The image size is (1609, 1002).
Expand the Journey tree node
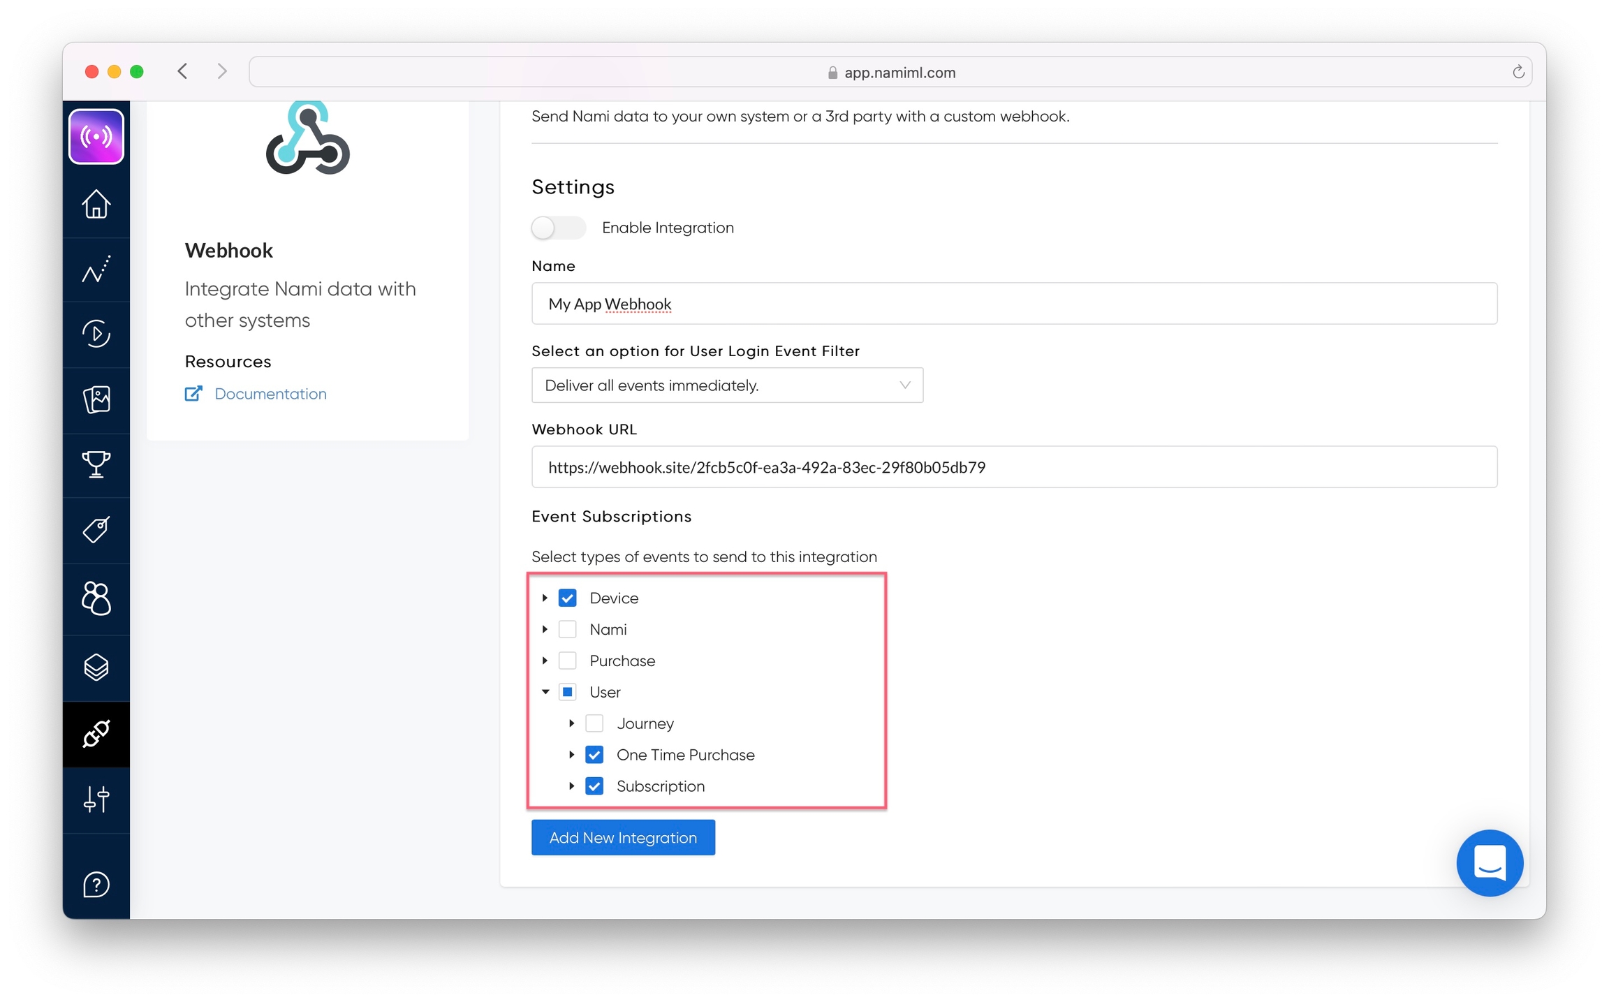(571, 724)
